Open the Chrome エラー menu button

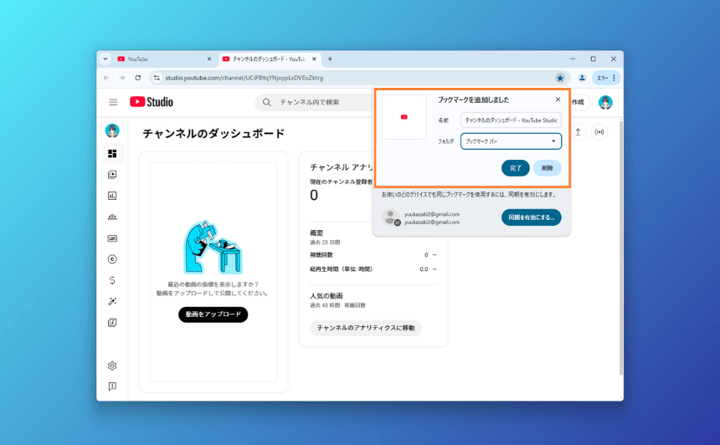606,78
